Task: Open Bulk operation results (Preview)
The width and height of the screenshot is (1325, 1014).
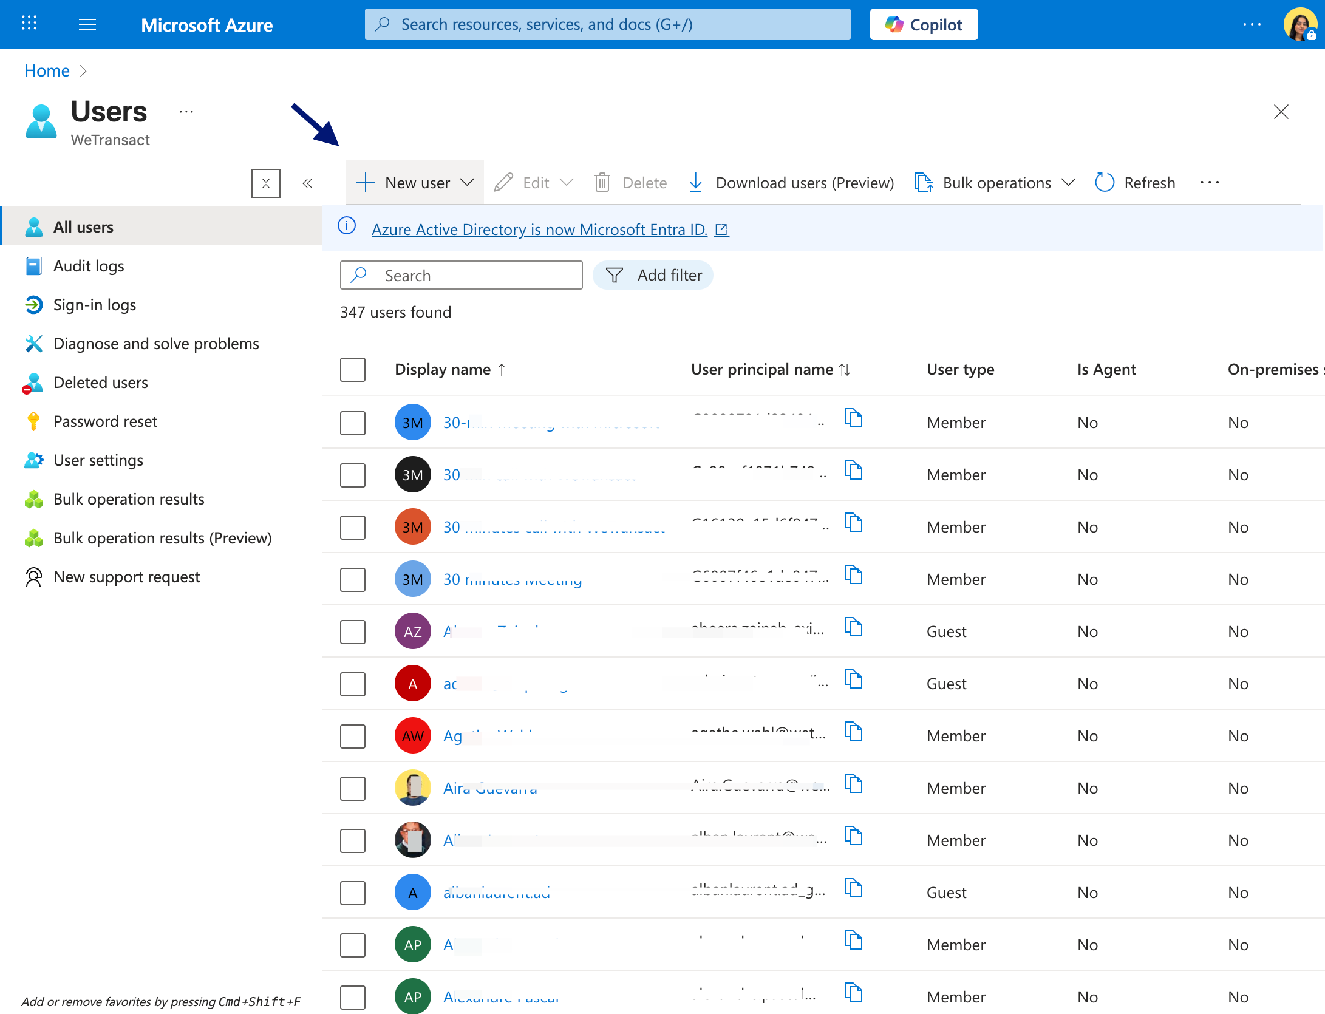Action: pos(162,538)
